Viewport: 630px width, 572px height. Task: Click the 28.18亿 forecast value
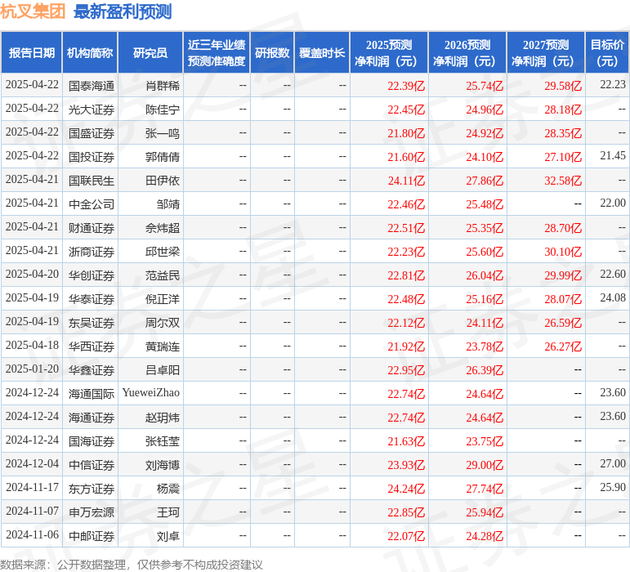[563, 109]
